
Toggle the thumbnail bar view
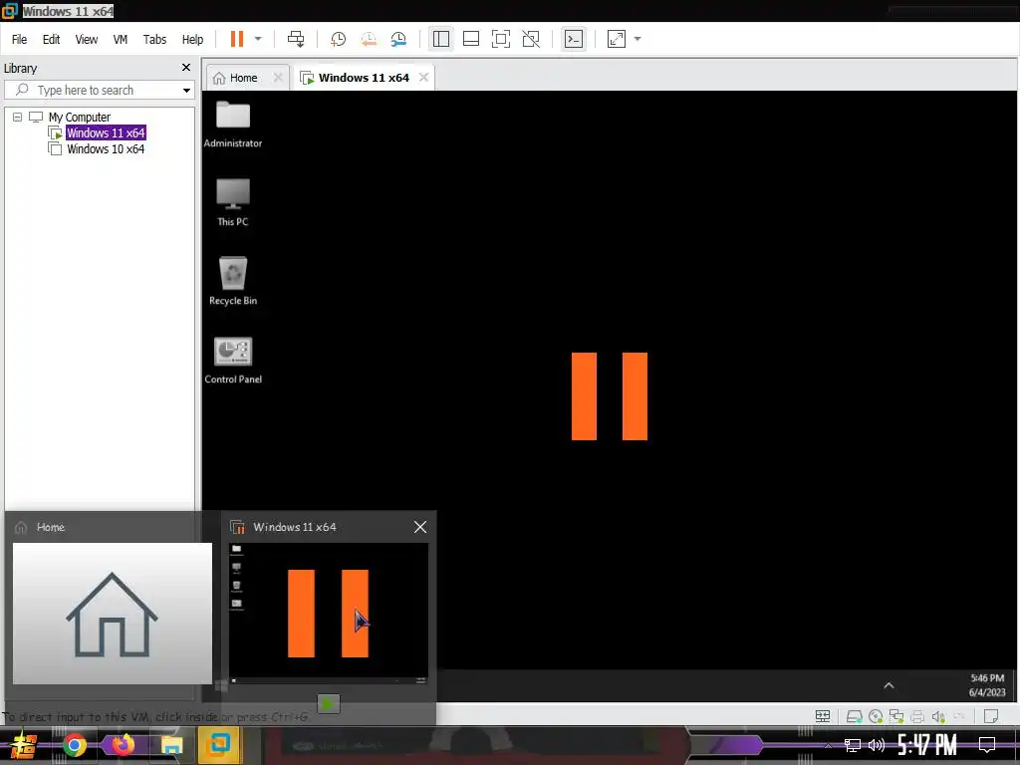pos(471,39)
